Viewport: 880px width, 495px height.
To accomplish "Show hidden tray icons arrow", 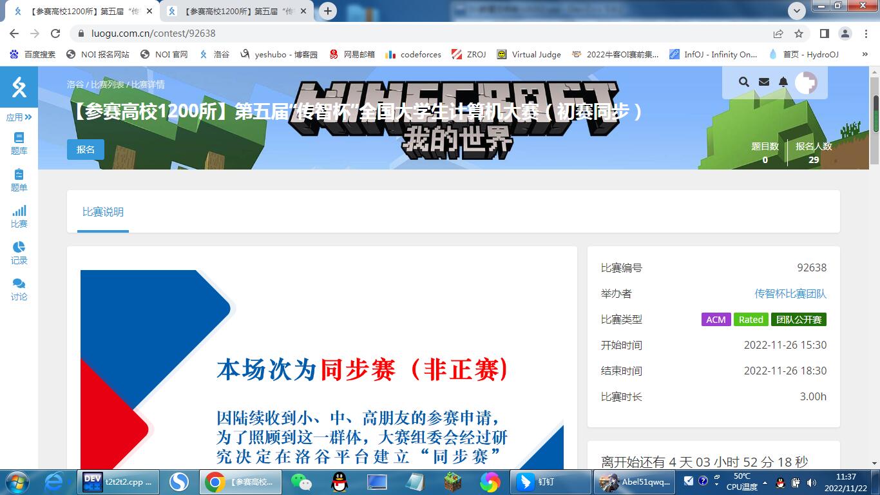I will (765, 482).
